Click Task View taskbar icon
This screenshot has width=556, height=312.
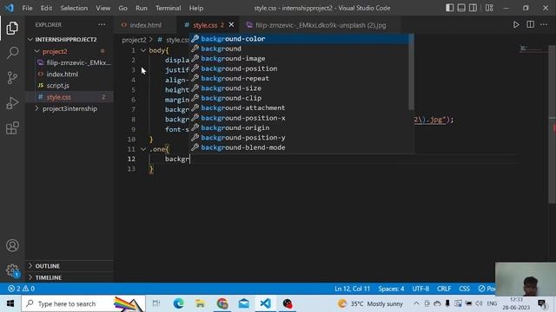pyautogui.click(x=156, y=303)
